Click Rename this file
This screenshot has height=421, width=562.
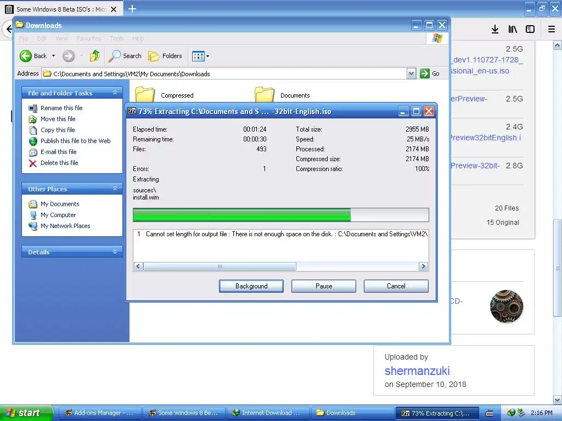coord(61,108)
